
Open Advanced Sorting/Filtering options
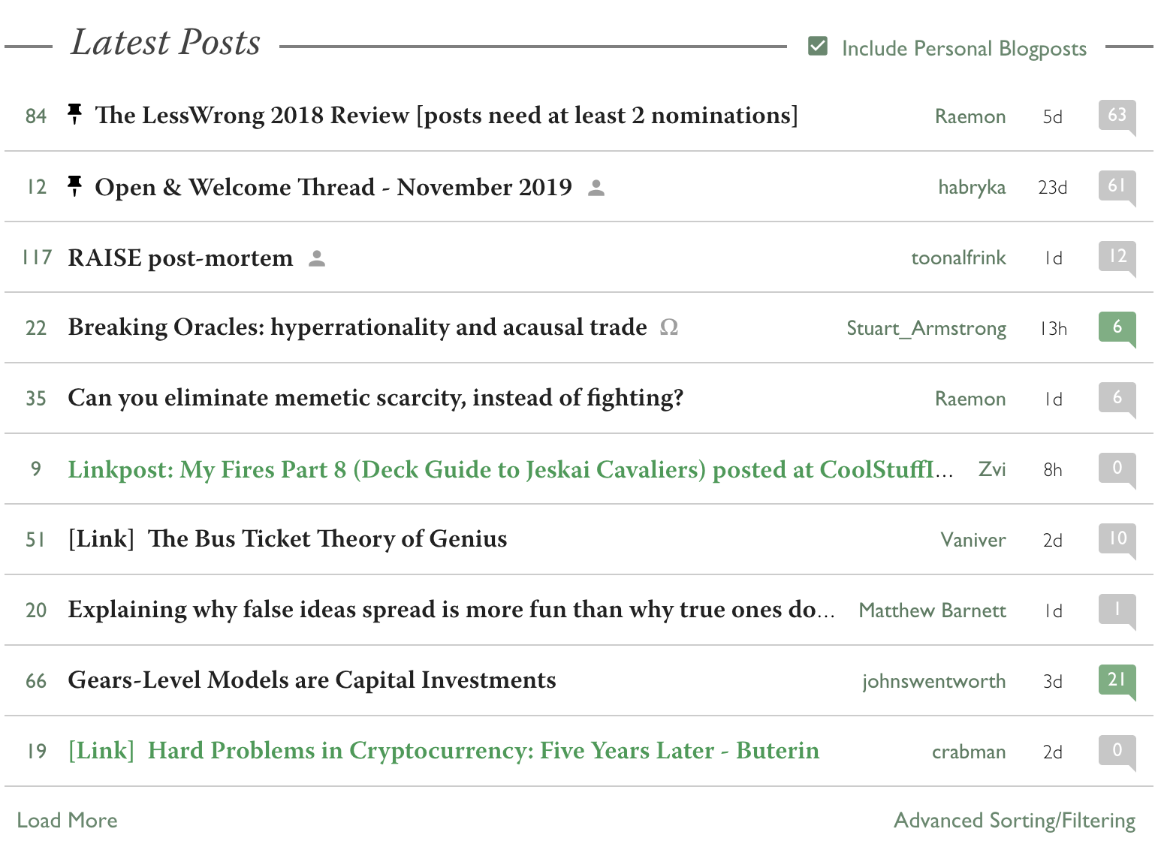[x=1014, y=820]
